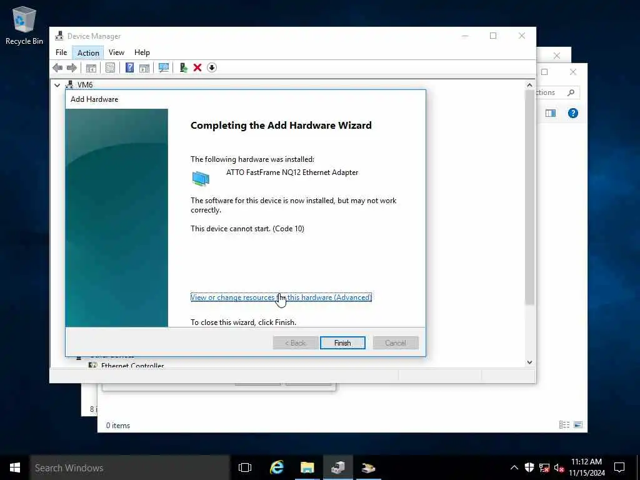The image size is (640, 480).
Task: Click the '0 items' status bar text
Action: click(x=118, y=425)
